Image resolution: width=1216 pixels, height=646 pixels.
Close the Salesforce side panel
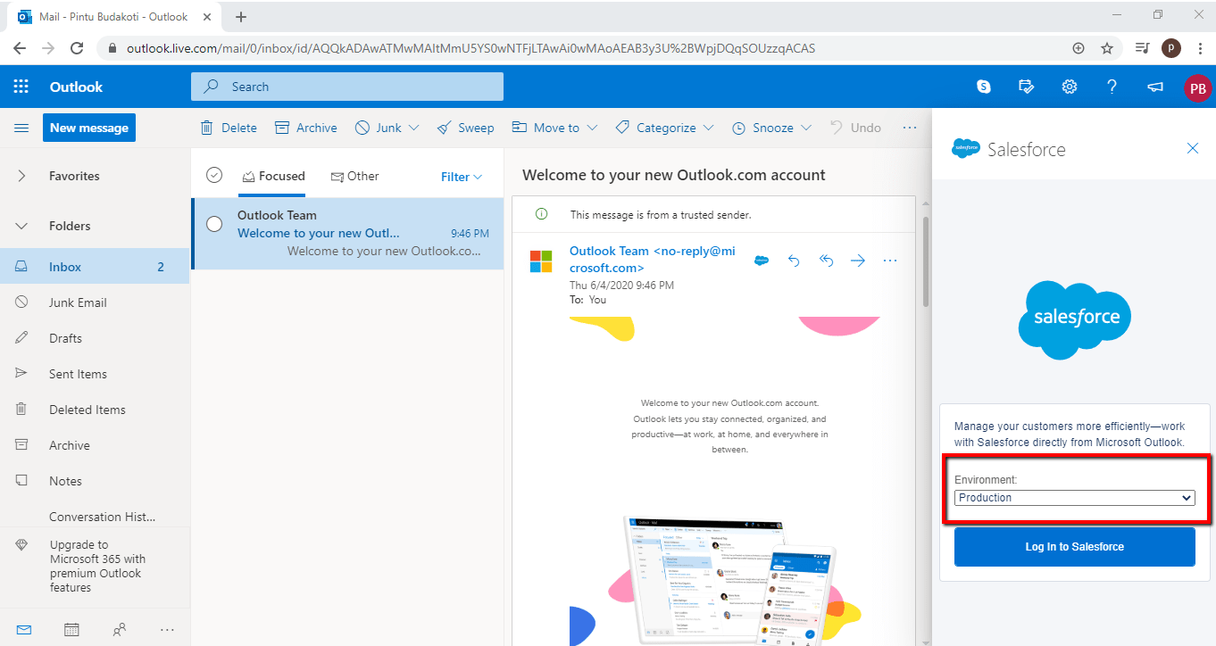point(1193,148)
